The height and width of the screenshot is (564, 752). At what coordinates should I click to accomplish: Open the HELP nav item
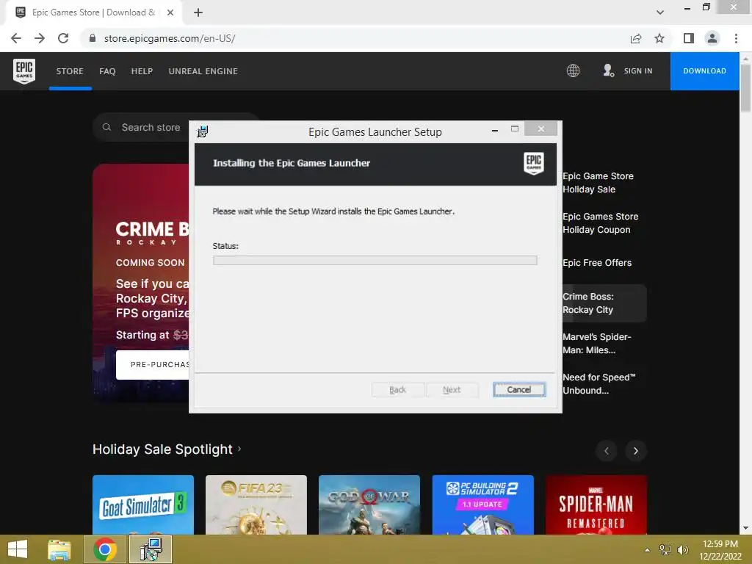coord(142,71)
